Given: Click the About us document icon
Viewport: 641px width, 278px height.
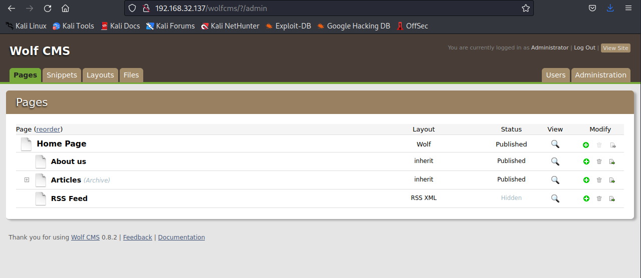Looking at the screenshot, I should coord(41,161).
